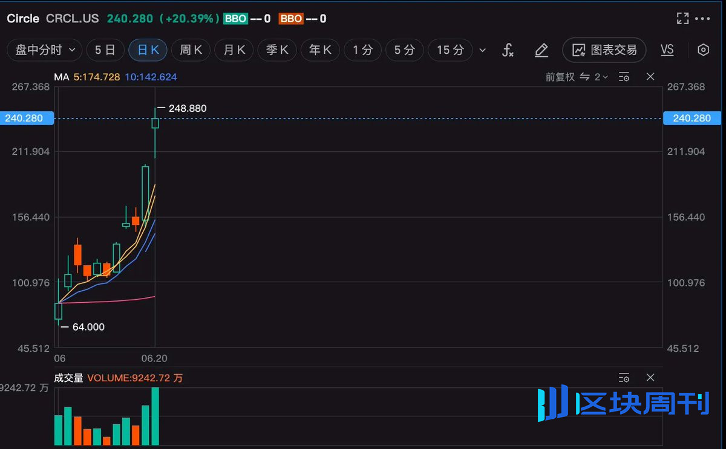Open the three-dot more options menu
The height and width of the screenshot is (449, 726).
702,19
